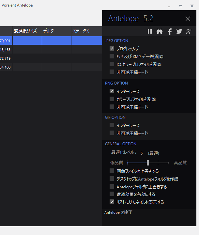
Task: Enable 透過効果を有効にする checkbox
Action: (x=112, y=194)
